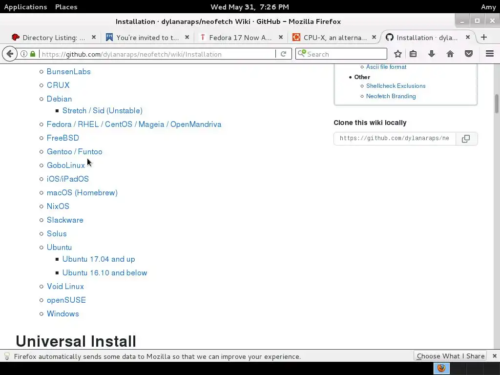This screenshot has height=375, width=500.
Task: Go back using the browser back arrow
Action: pyautogui.click(x=10, y=54)
